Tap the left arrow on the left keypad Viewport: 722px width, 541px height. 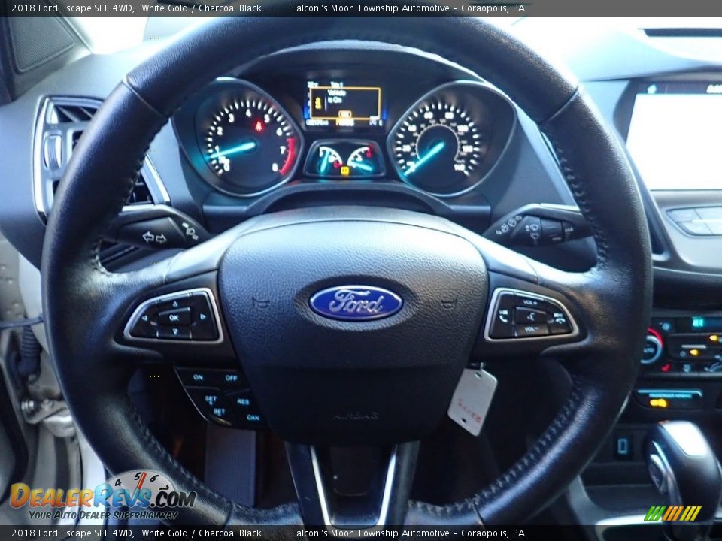pyautogui.click(x=144, y=318)
